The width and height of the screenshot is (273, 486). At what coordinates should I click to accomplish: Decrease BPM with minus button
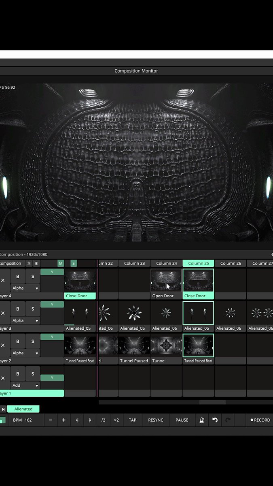(x=51, y=420)
